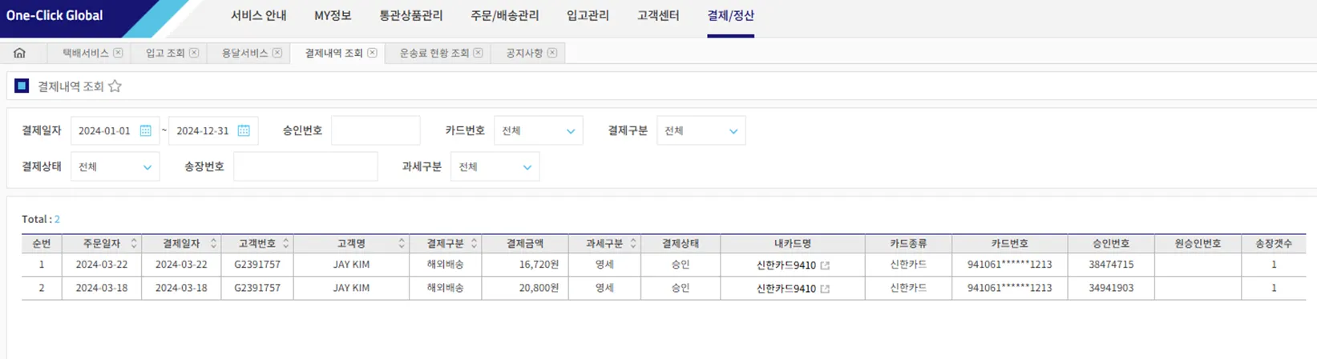Sort by 고객명 column arrows
The height and width of the screenshot is (359, 1317).
coord(402,243)
